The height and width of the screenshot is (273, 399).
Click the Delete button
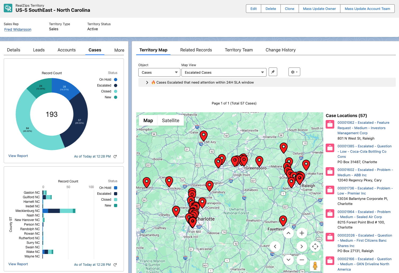click(271, 9)
